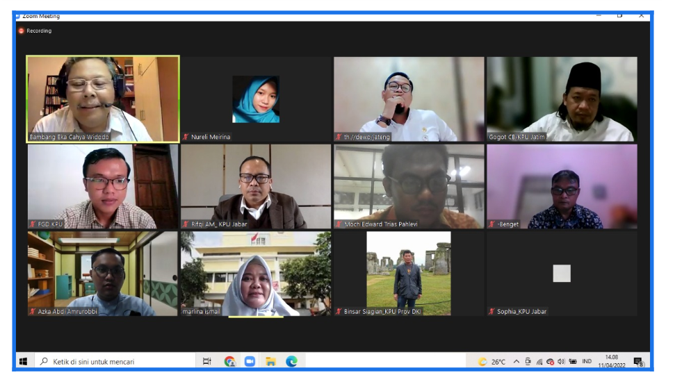Click the Windows Start button

[x=23, y=361]
